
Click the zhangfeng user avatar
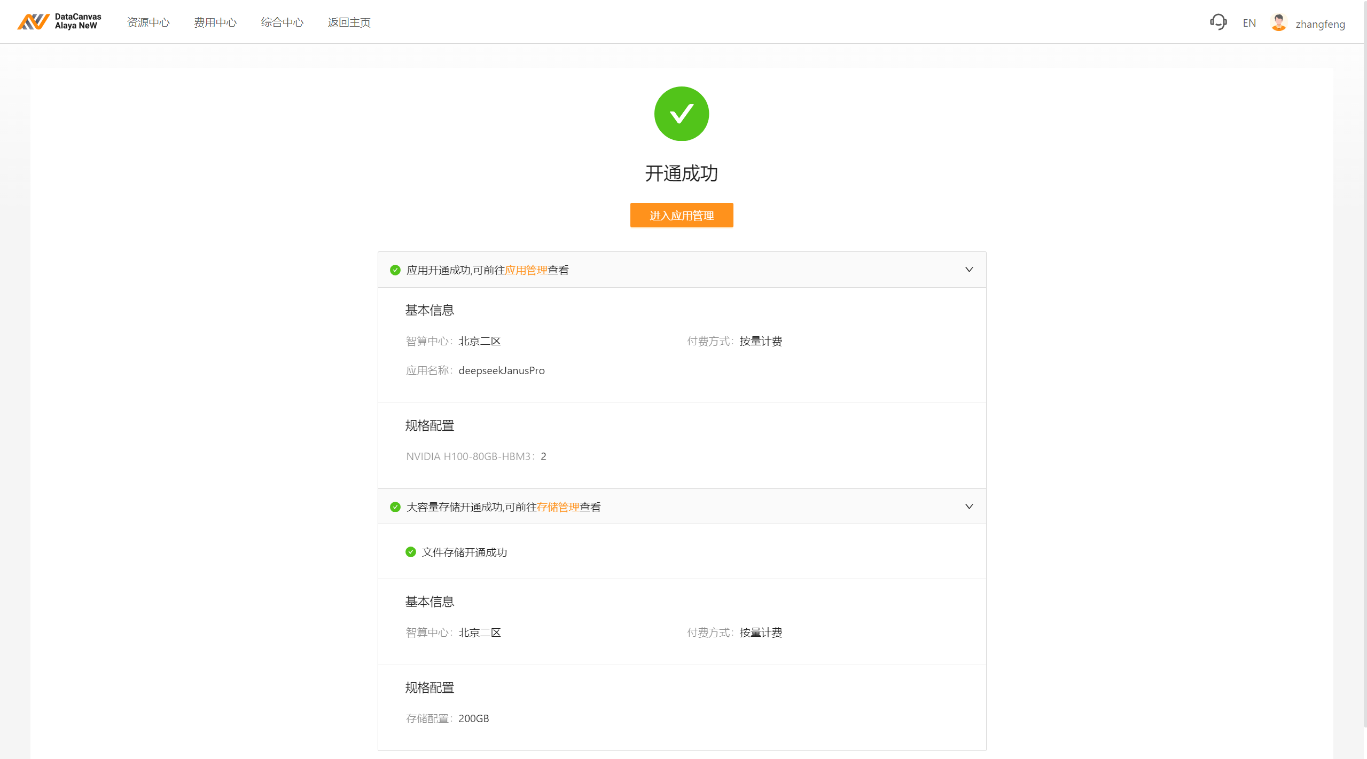click(x=1278, y=22)
